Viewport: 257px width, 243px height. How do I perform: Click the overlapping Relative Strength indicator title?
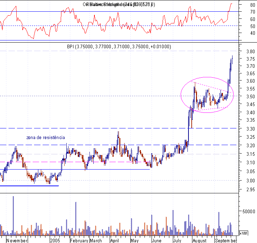click(119, 4)
